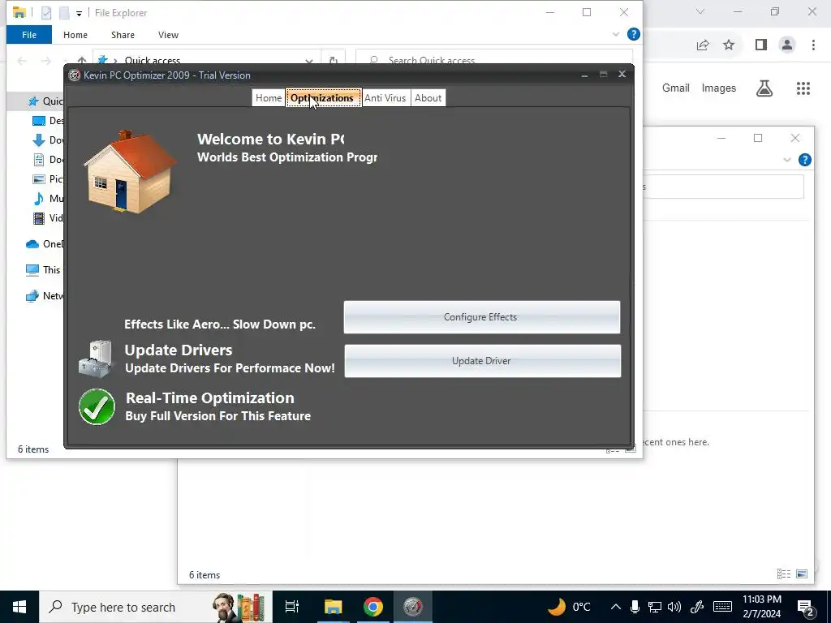This screenshot has height=623, width=831.
Task: Expand the File Explorer ribbon chevron
Action: (616, 34)
